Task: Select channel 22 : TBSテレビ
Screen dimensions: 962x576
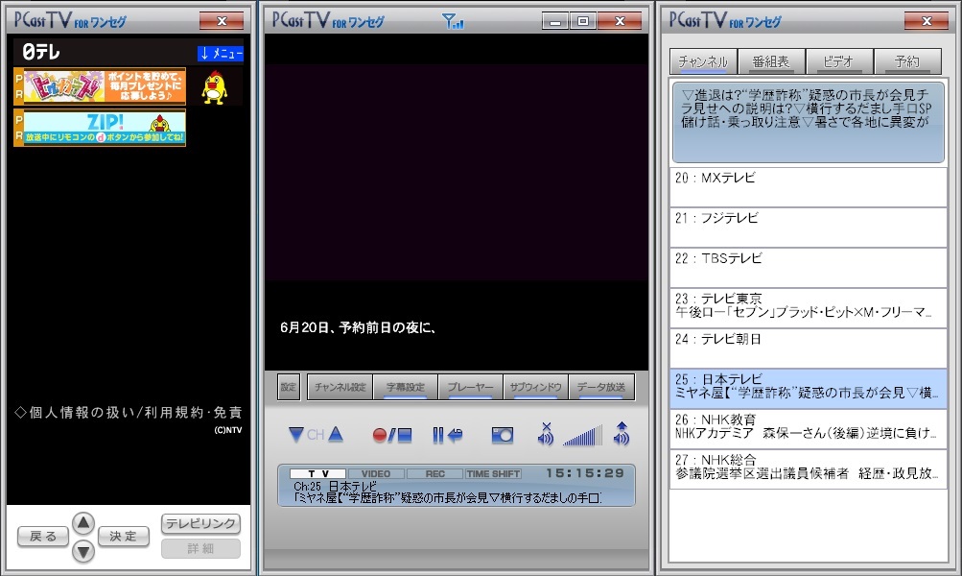Action: click(x=808, y=268)
